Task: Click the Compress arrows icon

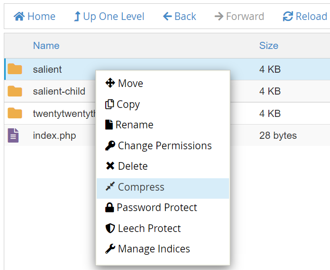Action: click(x=110, y=186)
